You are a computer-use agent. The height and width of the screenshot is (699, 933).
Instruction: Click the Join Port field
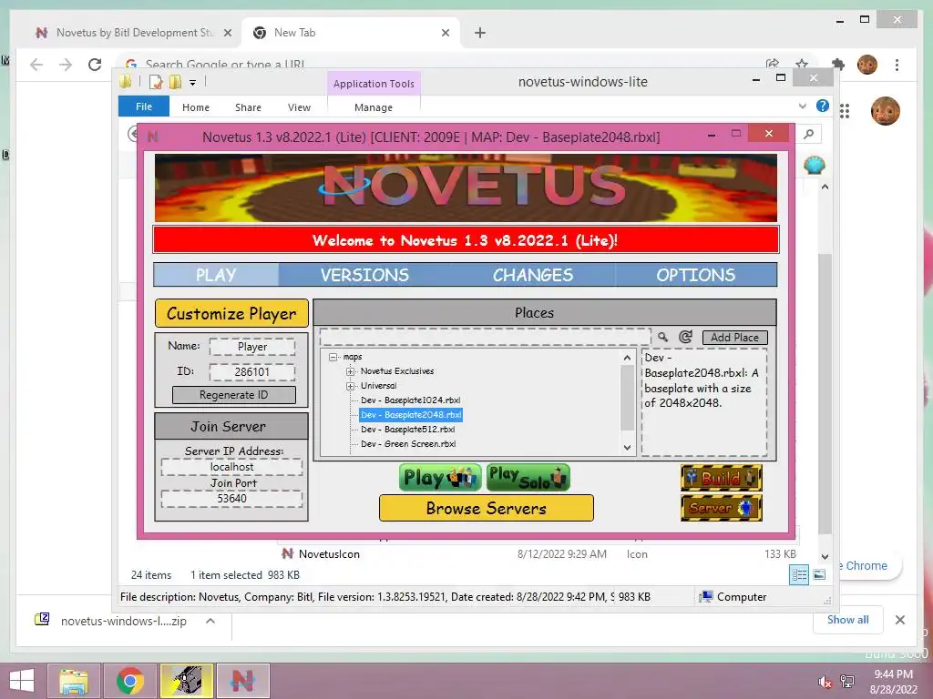pyautogui.click(x=231, y=499)
